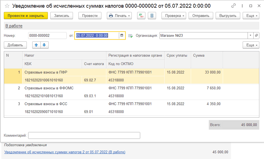Image resolution: width=264 pixels, height=159 pixels.
Task: Expand Еще menu in top toolbar
Action: (251, 16)
